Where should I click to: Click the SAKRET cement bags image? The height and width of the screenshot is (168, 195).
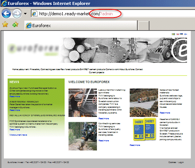[144, 130]
